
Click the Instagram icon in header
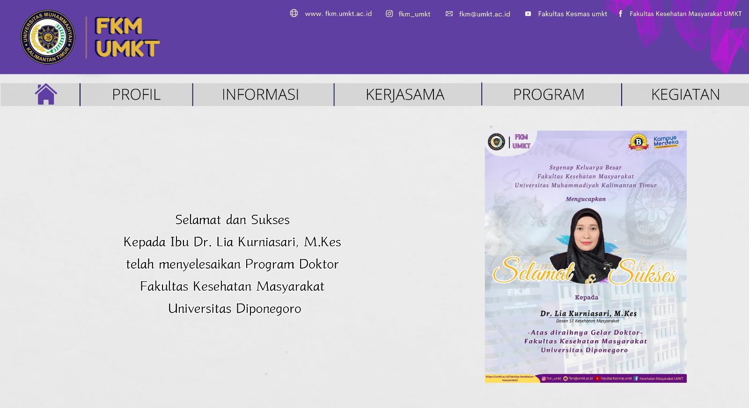[x=389, y=14]
